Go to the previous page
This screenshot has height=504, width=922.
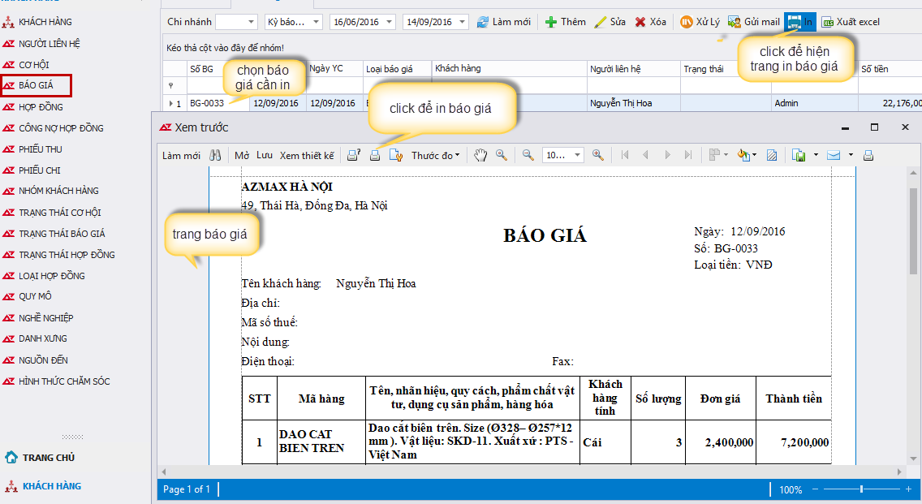pyautogui.click(x=645, y=155)
